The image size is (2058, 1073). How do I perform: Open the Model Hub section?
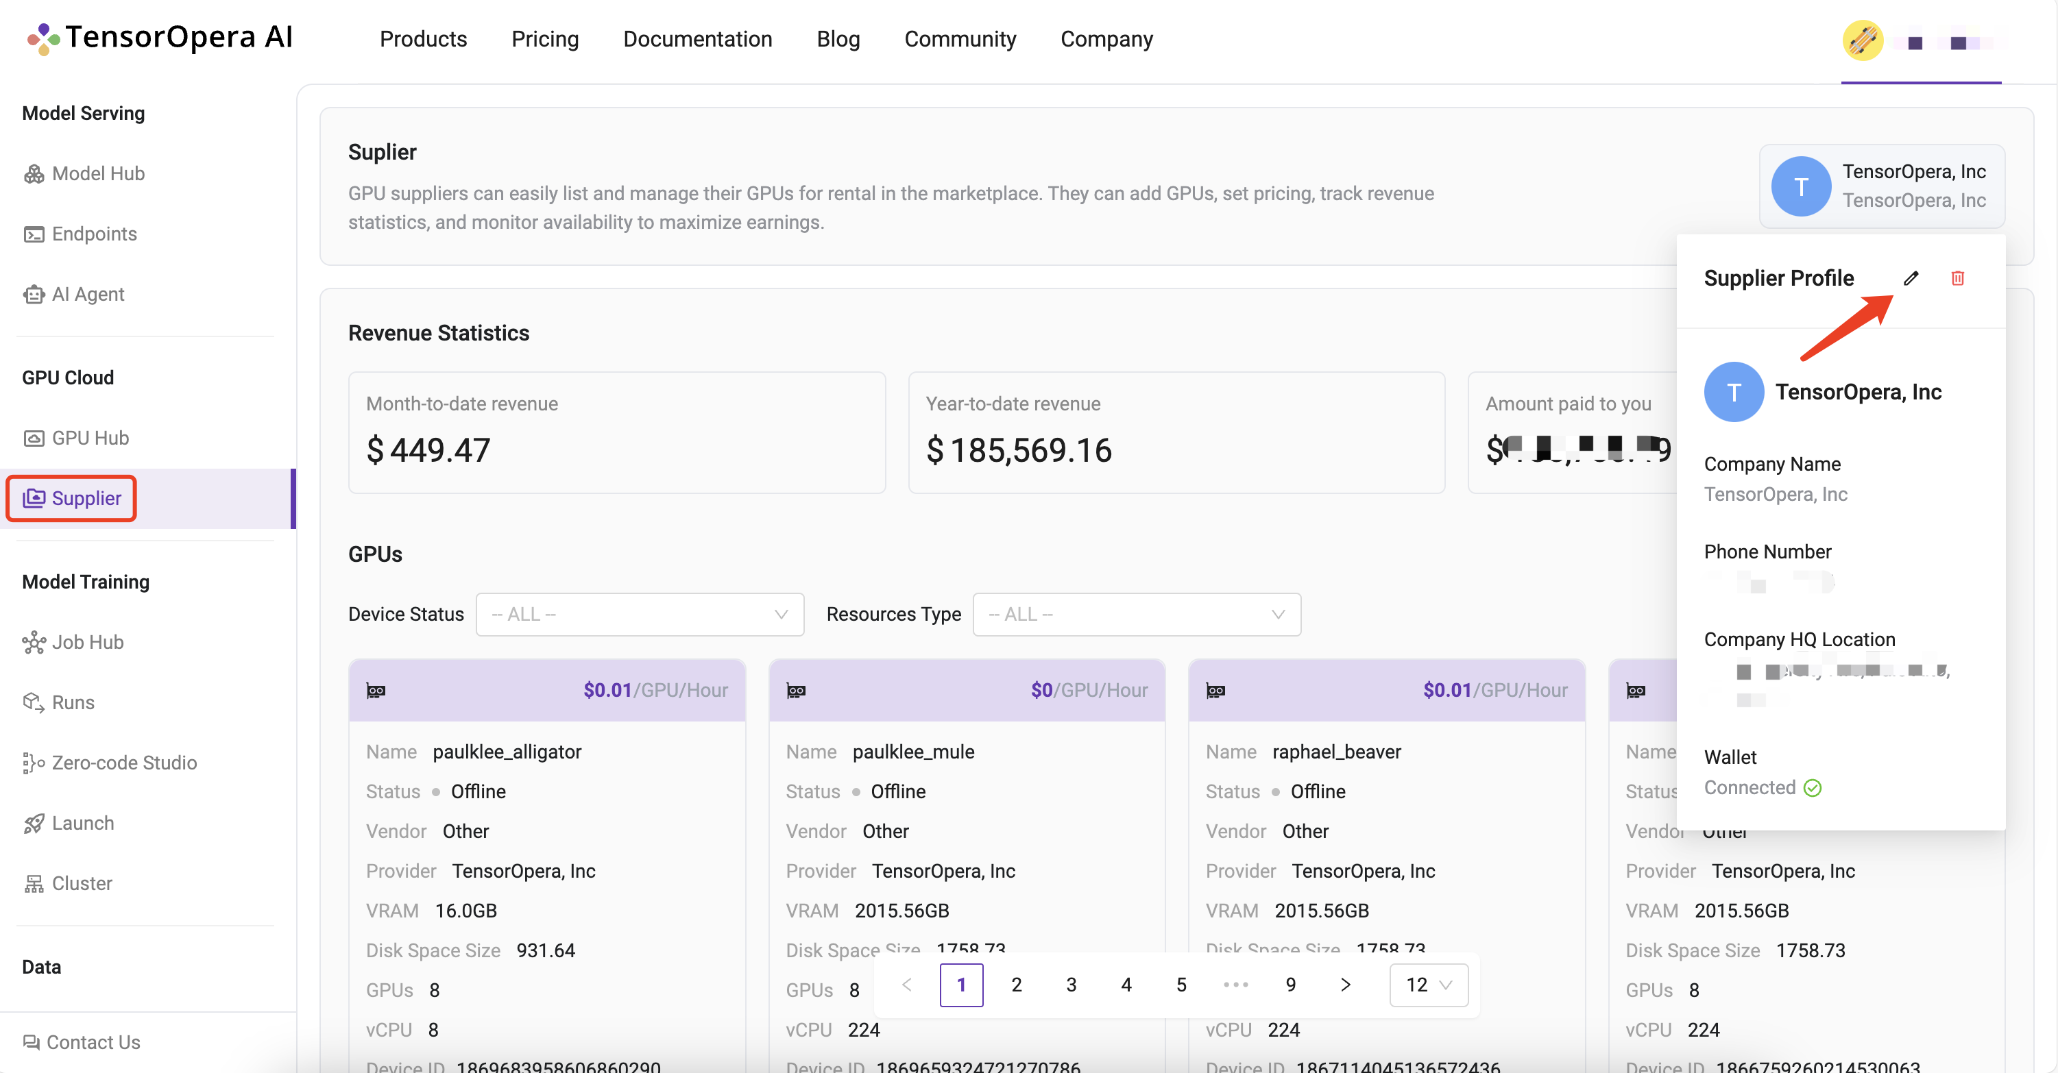pos(97,173)
